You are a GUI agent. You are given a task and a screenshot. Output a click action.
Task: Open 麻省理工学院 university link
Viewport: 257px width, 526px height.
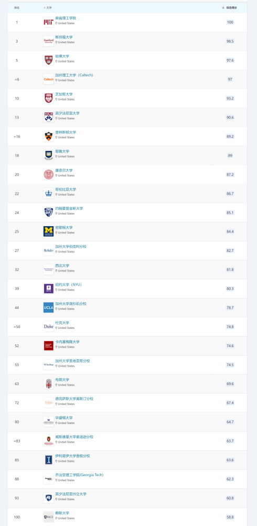[x=66, y=18]
